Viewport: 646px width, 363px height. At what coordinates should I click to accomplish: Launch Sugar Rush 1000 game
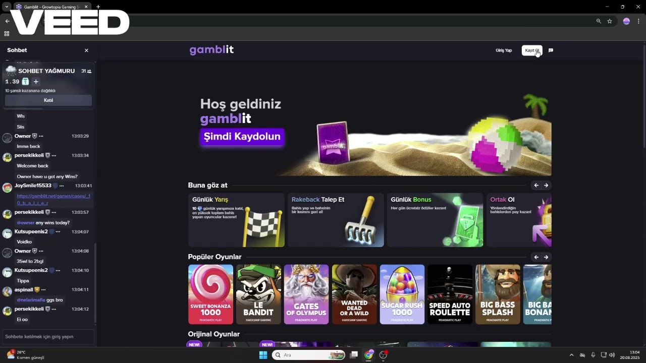point(402,294)
